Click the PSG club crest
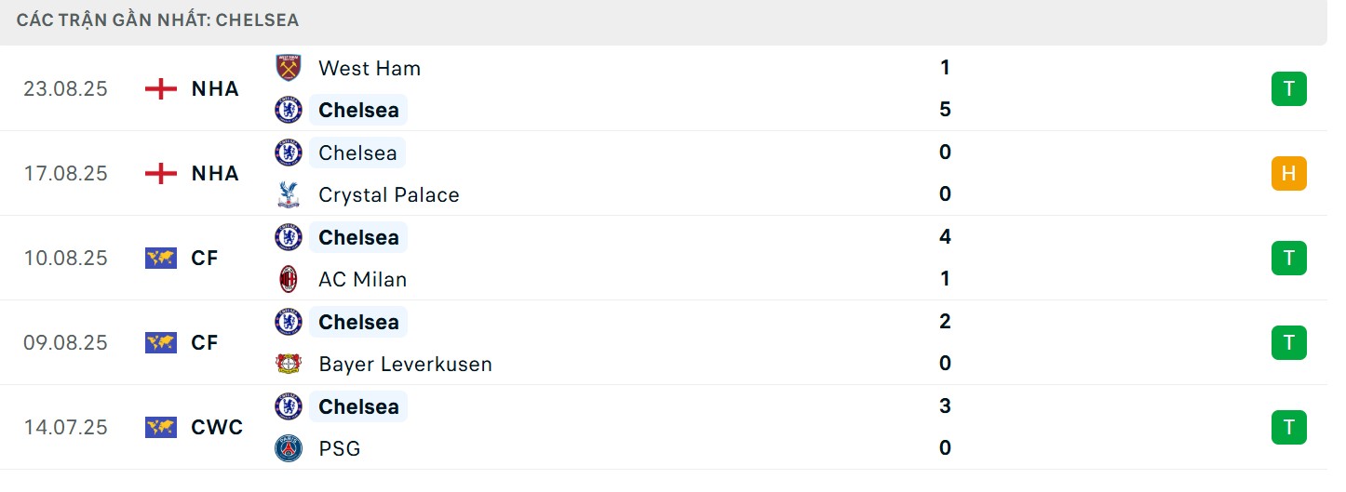The image size is (1346, 492). point(289,448)
